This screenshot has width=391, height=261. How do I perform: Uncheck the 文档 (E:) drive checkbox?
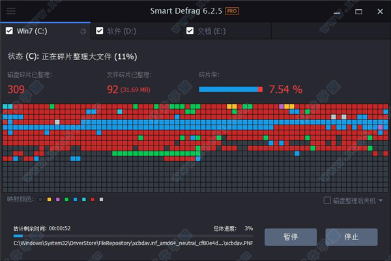pos(190,31)
